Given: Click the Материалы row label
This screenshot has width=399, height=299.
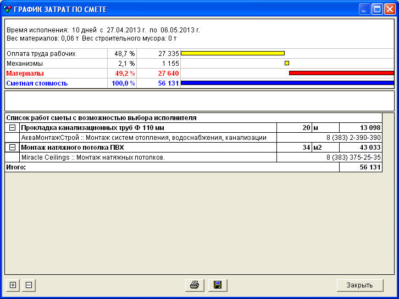Looking at the screenshot, I should 25,73.
